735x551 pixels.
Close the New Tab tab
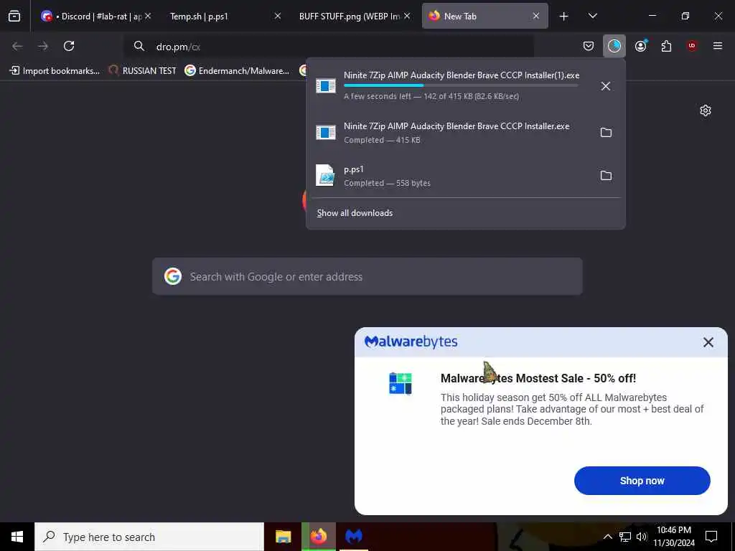(535, 16)
